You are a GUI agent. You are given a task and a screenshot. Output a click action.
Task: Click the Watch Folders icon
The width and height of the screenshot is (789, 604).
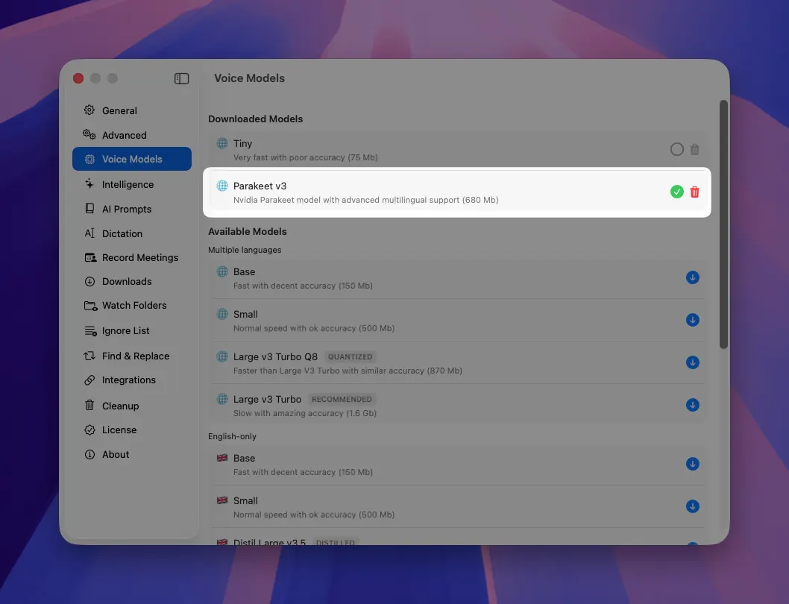click(90, 306)
